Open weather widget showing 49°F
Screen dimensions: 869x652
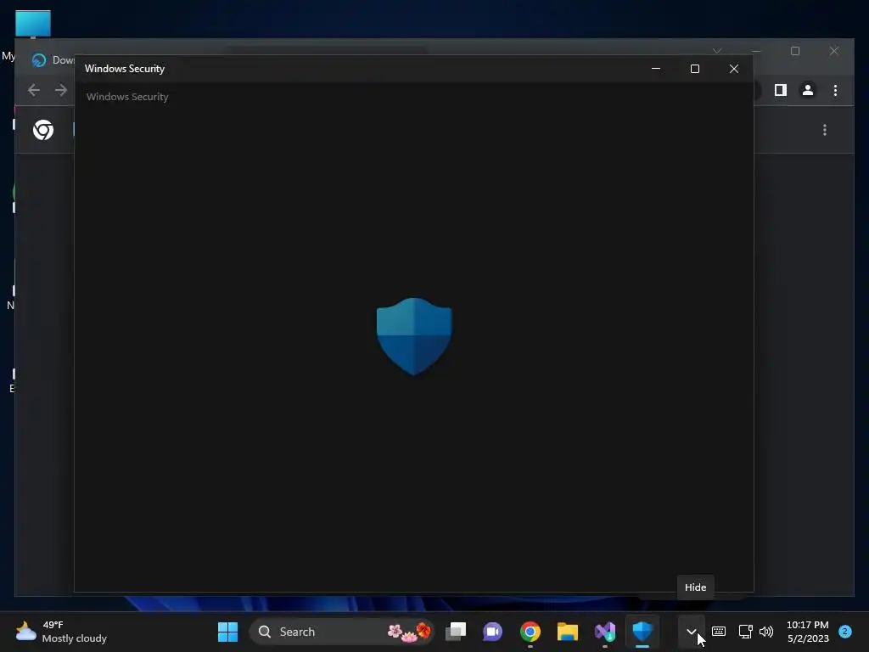click(61, 632)
